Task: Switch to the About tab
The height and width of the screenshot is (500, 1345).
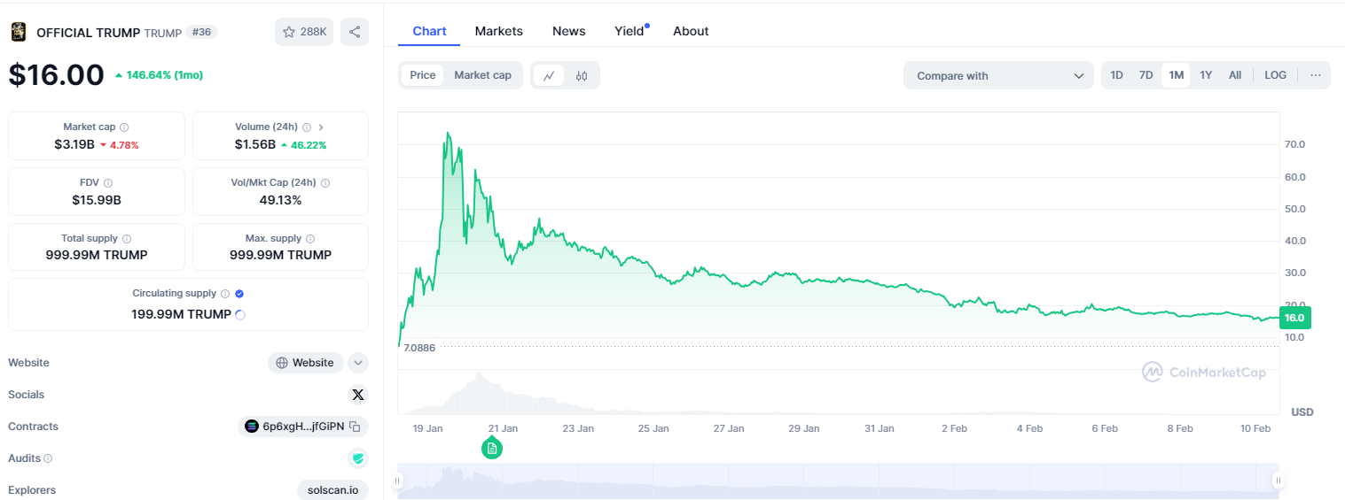Action: tap(691, 31)
